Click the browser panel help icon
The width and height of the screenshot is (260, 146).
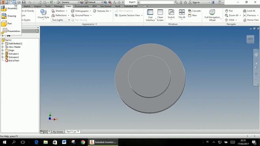pos(37,31)
